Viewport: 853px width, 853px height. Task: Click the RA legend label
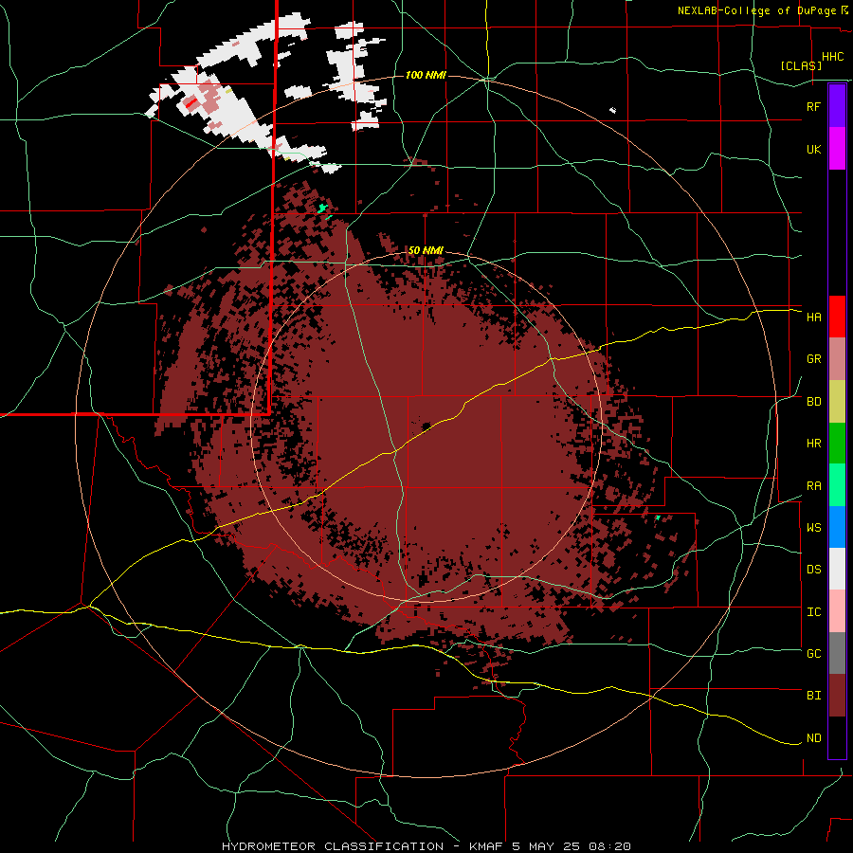pos(814,486)
